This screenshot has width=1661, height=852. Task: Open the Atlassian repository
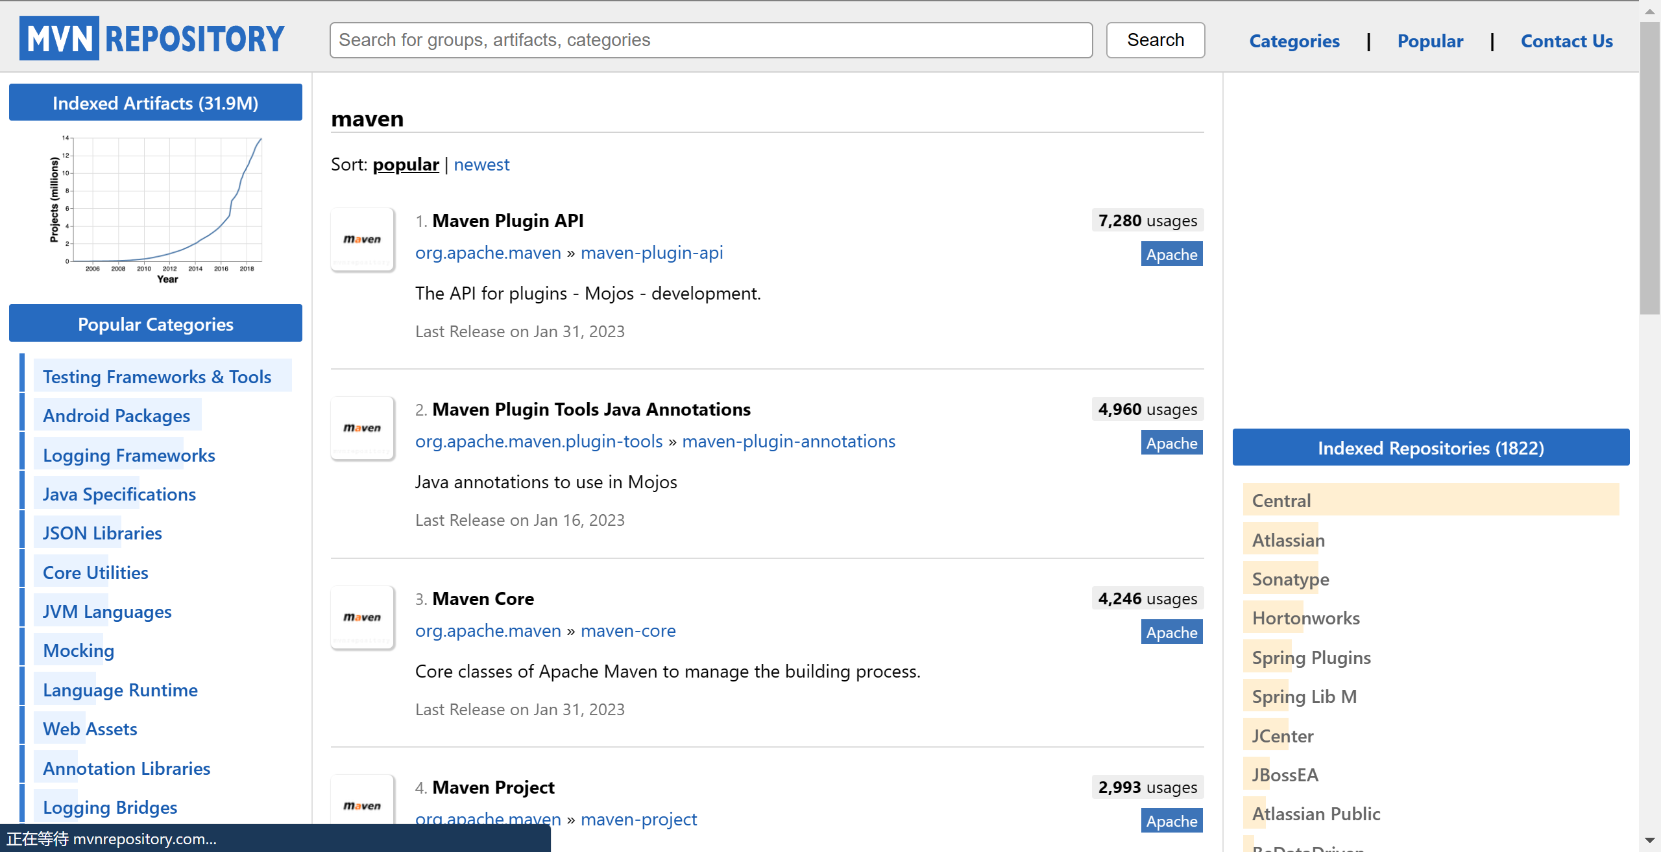(x=1288, y=541)
